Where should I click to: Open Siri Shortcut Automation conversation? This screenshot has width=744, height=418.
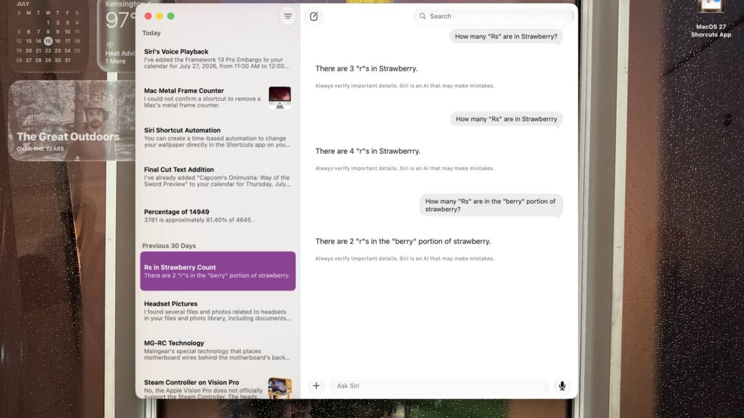click(218, 137)
